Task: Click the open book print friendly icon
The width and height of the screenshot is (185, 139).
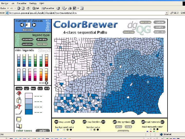Action: click(19, 126)
